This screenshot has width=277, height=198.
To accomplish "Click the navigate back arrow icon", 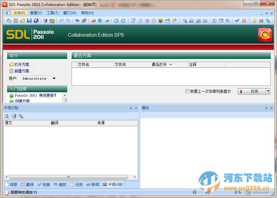I will (x=117, y=21).
